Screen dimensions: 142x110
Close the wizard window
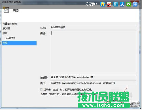coord(135,1)
